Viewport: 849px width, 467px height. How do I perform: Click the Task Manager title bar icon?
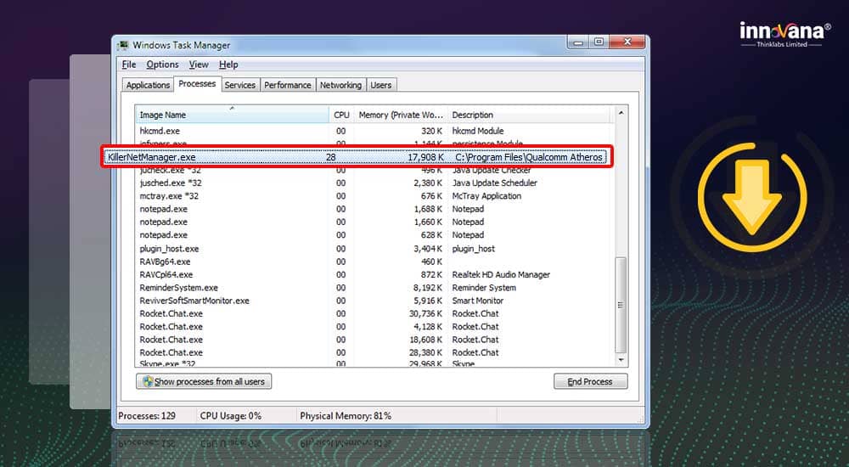coord(123,45)
